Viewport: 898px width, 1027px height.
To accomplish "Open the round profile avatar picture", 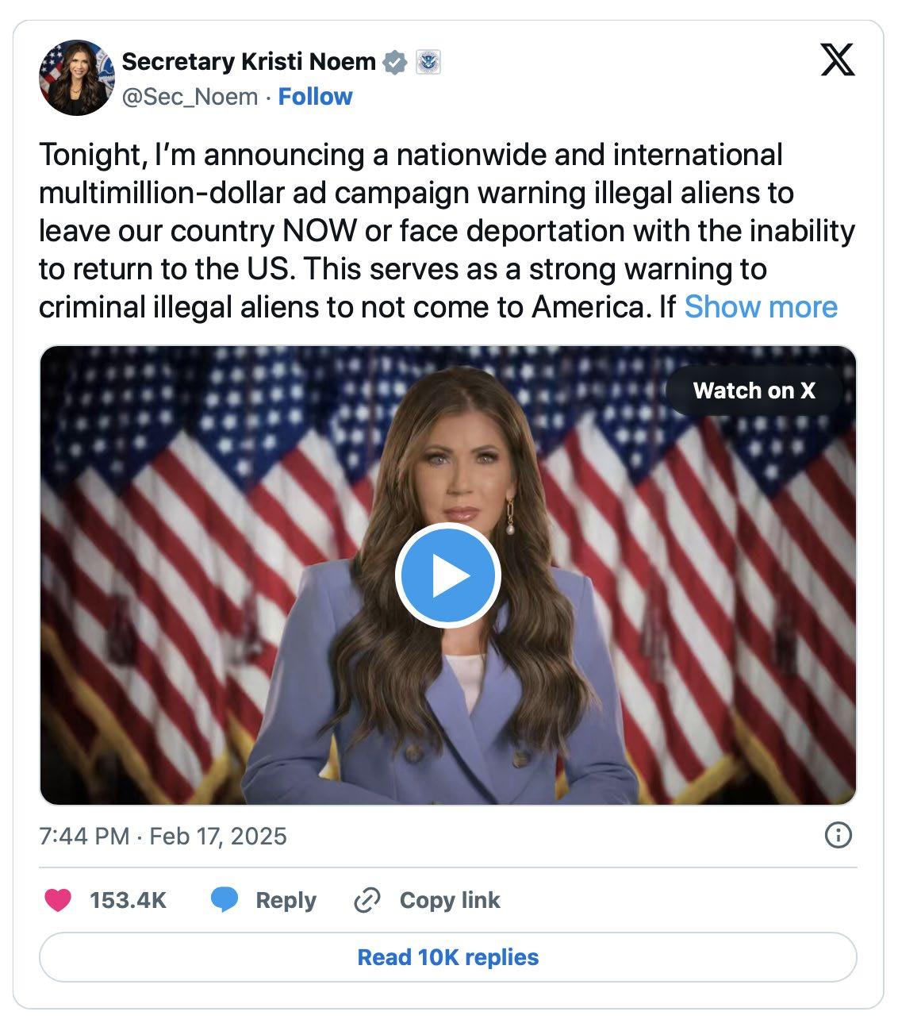I will pyautogui.click(x=76, y=78).
